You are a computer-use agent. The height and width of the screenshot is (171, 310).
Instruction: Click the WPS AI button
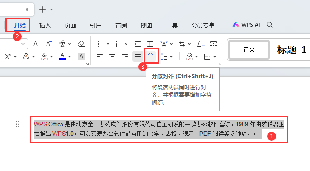coord(246,25)
